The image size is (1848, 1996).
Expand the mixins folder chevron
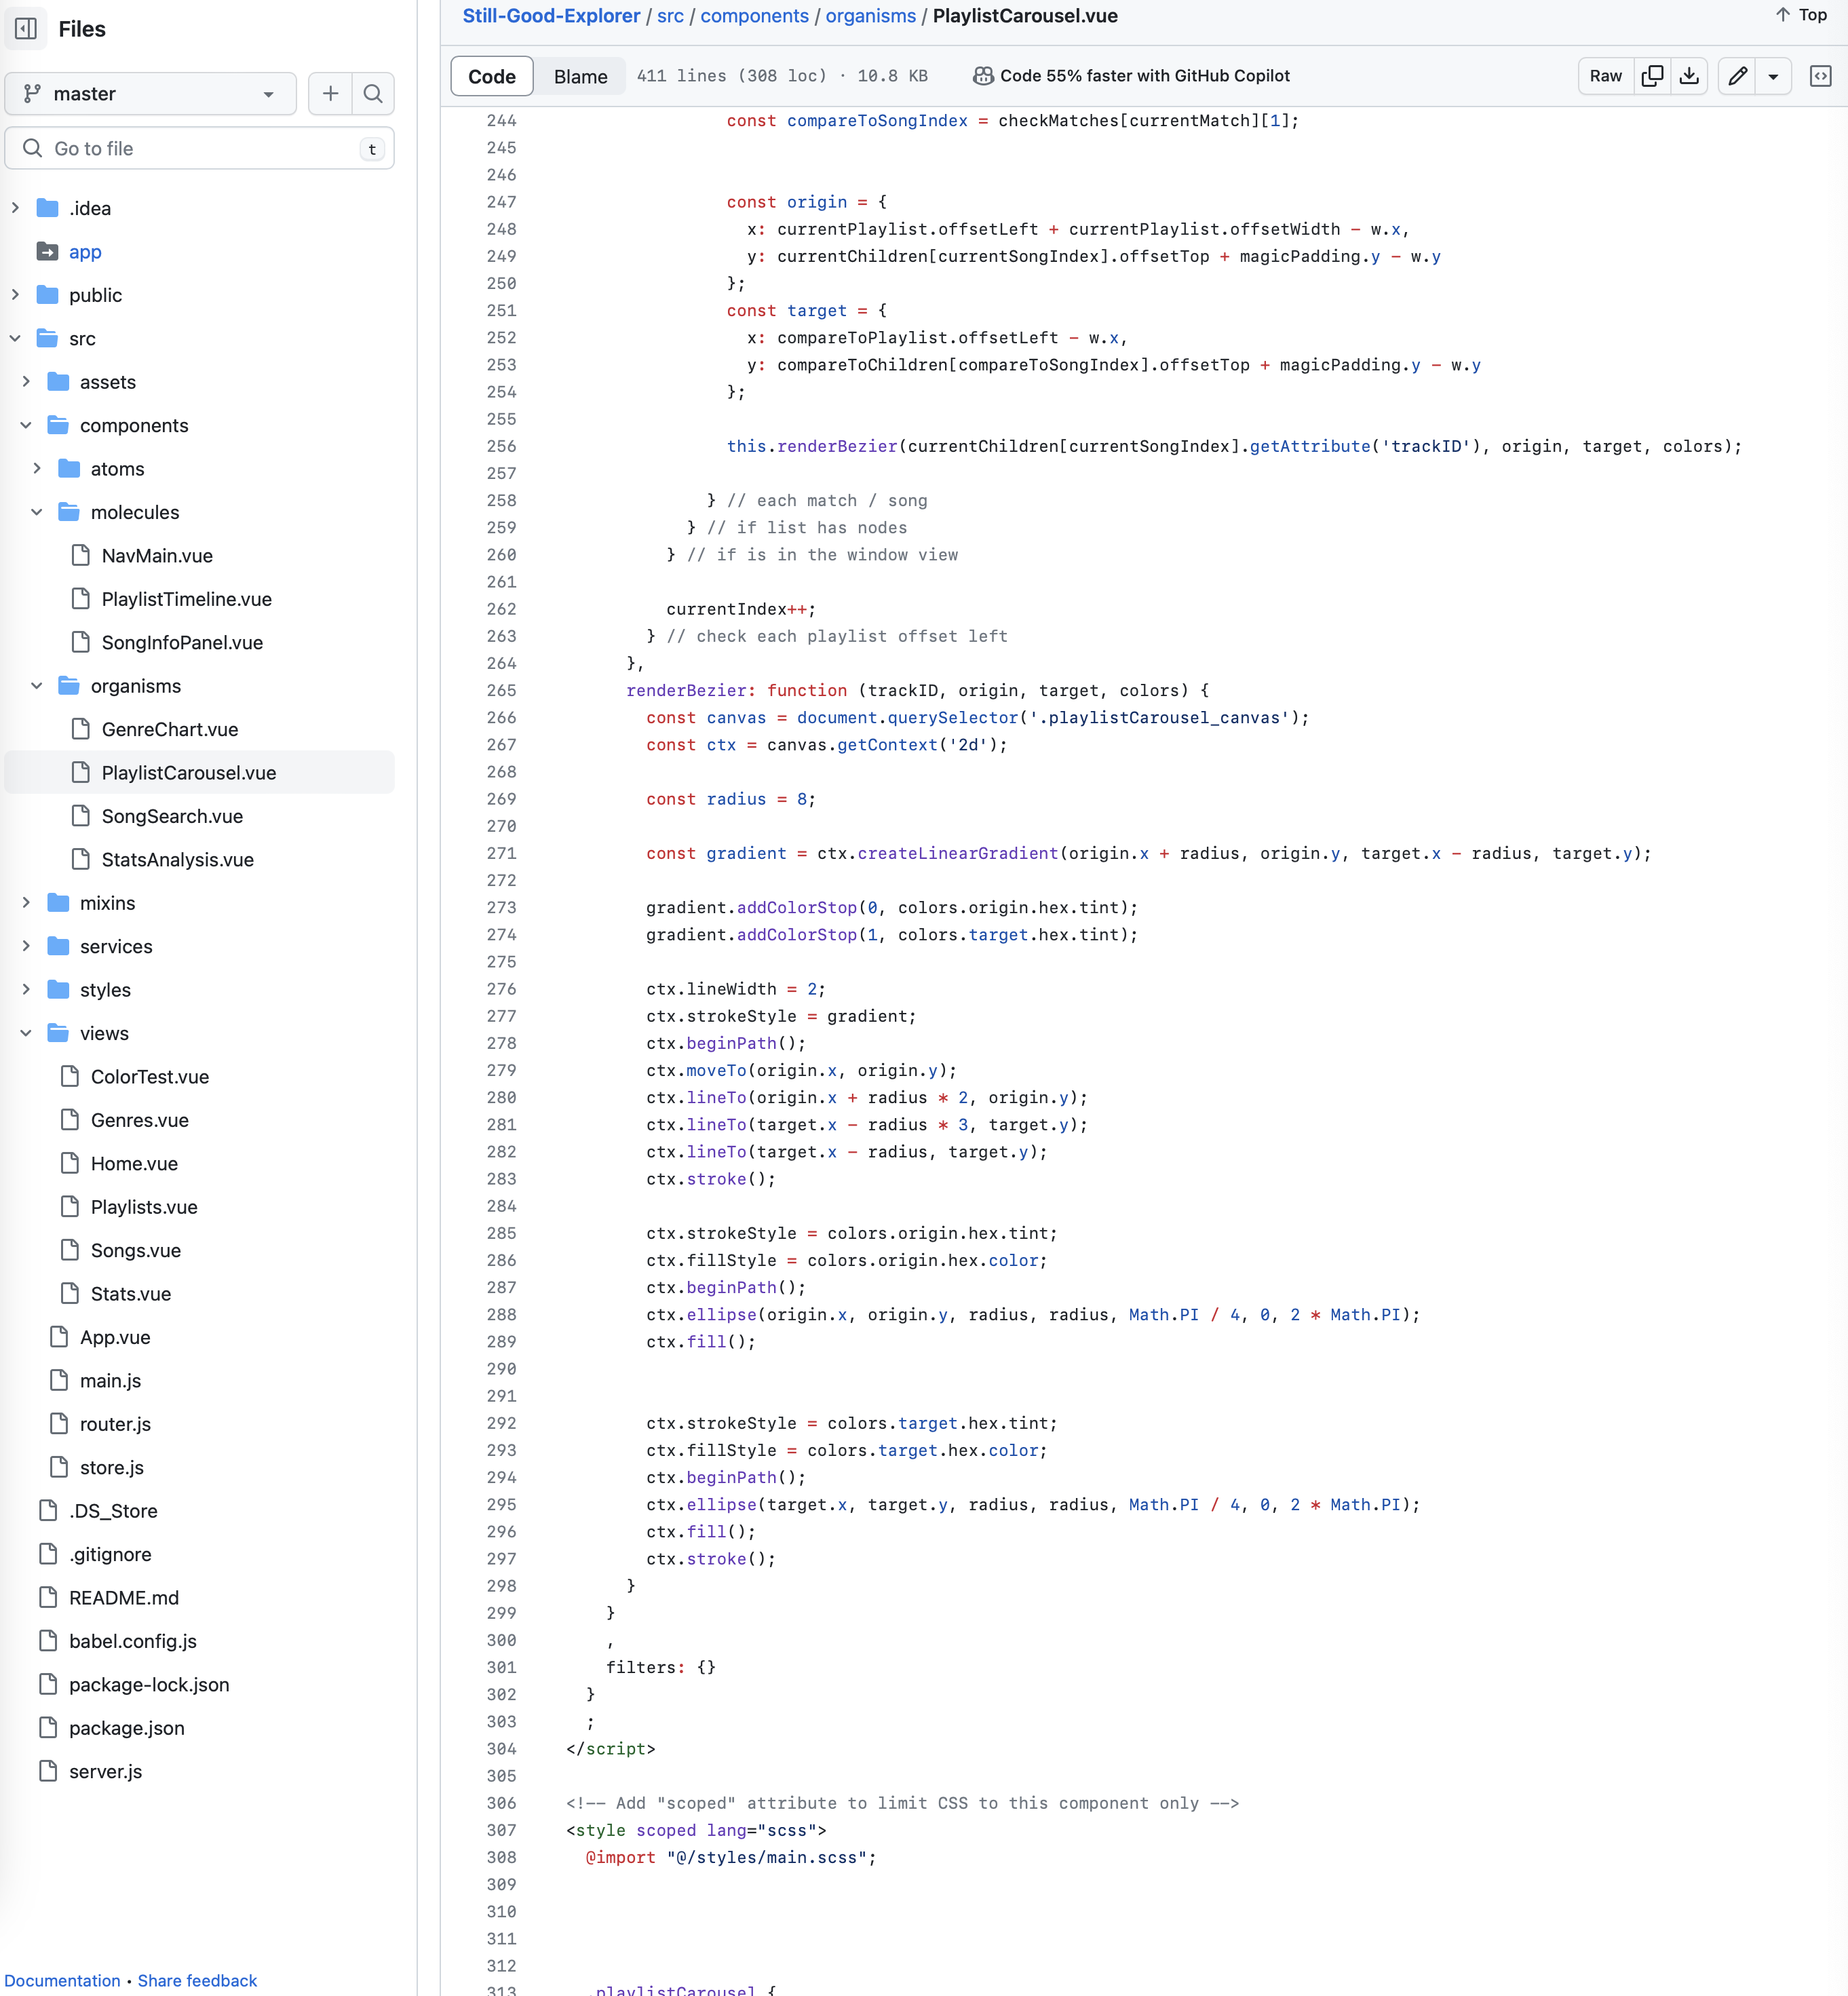tap(26, 903)
